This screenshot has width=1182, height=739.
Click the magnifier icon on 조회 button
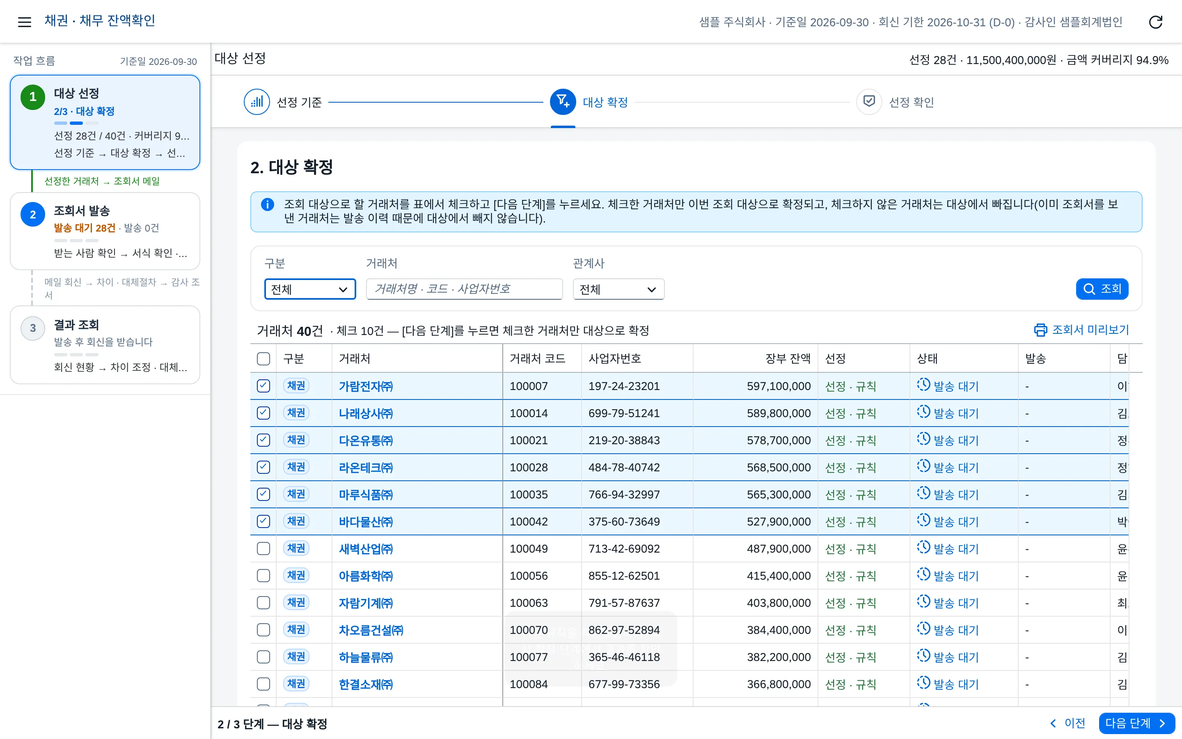[1089, 289]
